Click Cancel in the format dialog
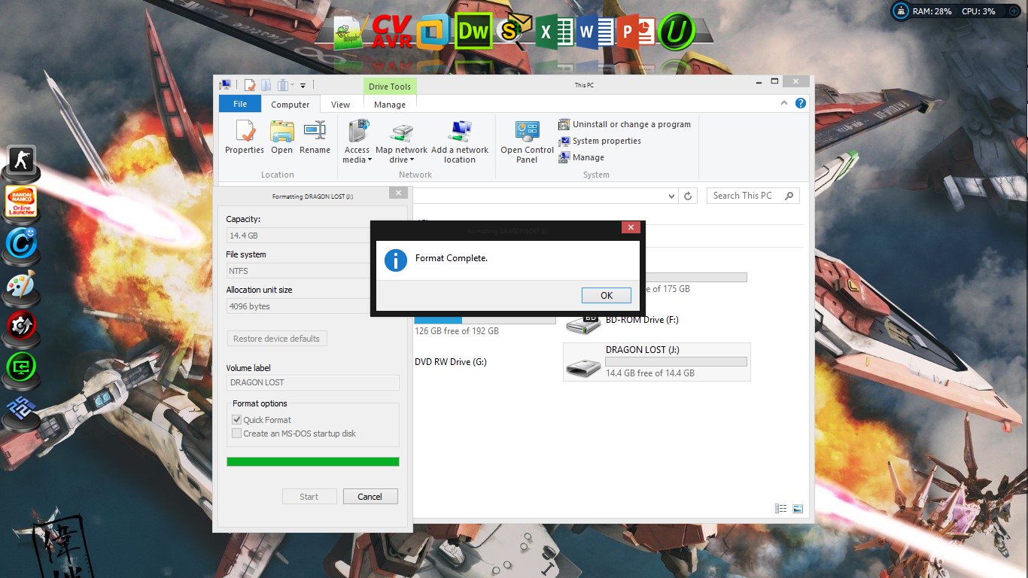Viewport: 1028px width, 578px height. tap(370, 497)
